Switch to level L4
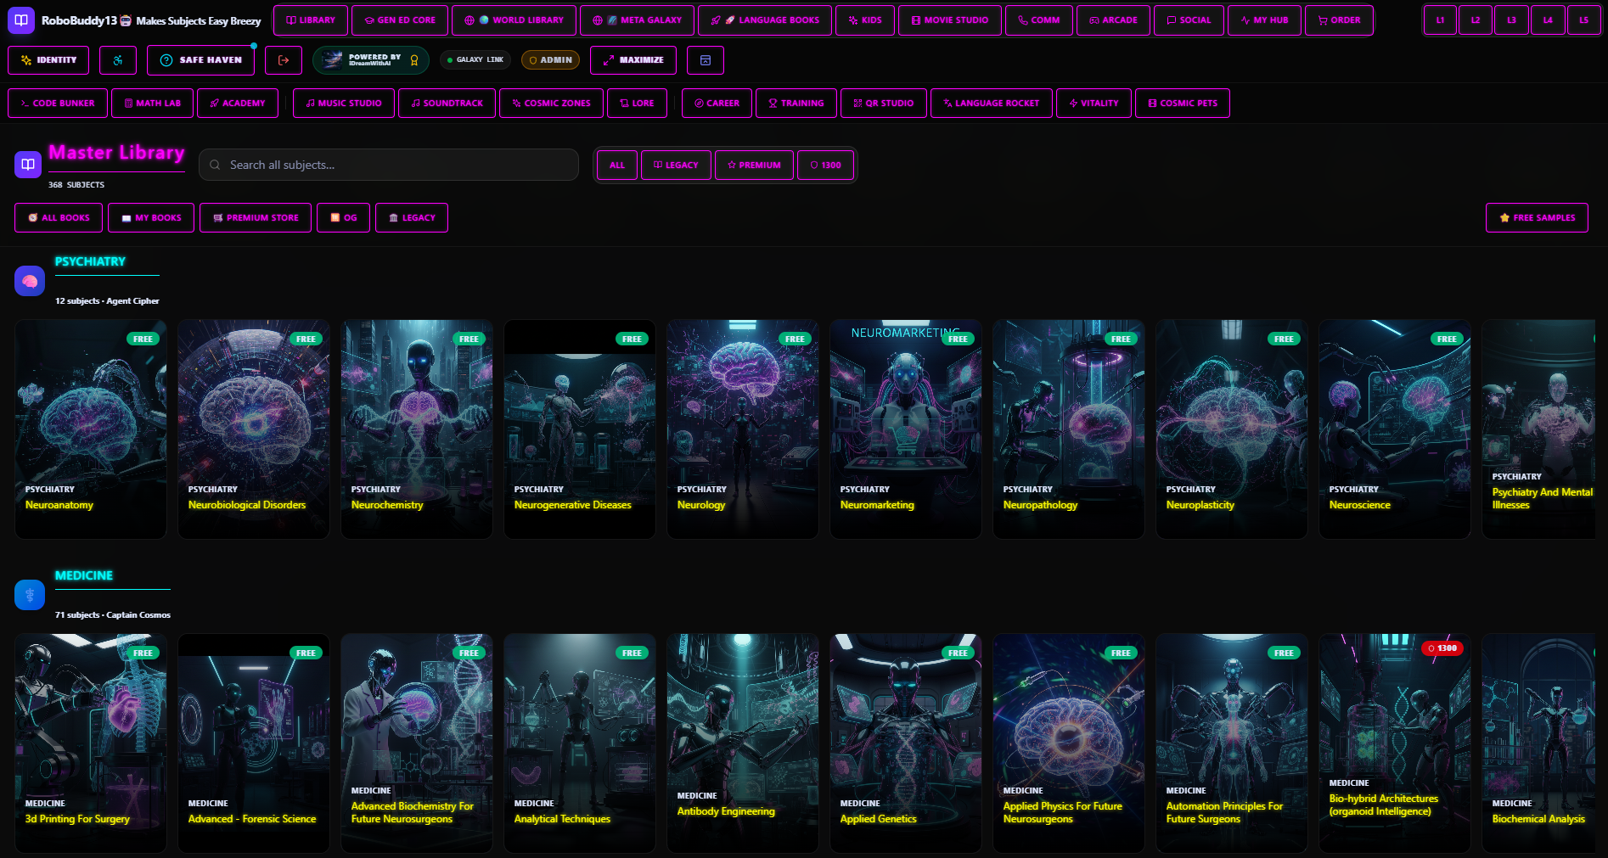1608x858 pixels. click(1548, 20)
